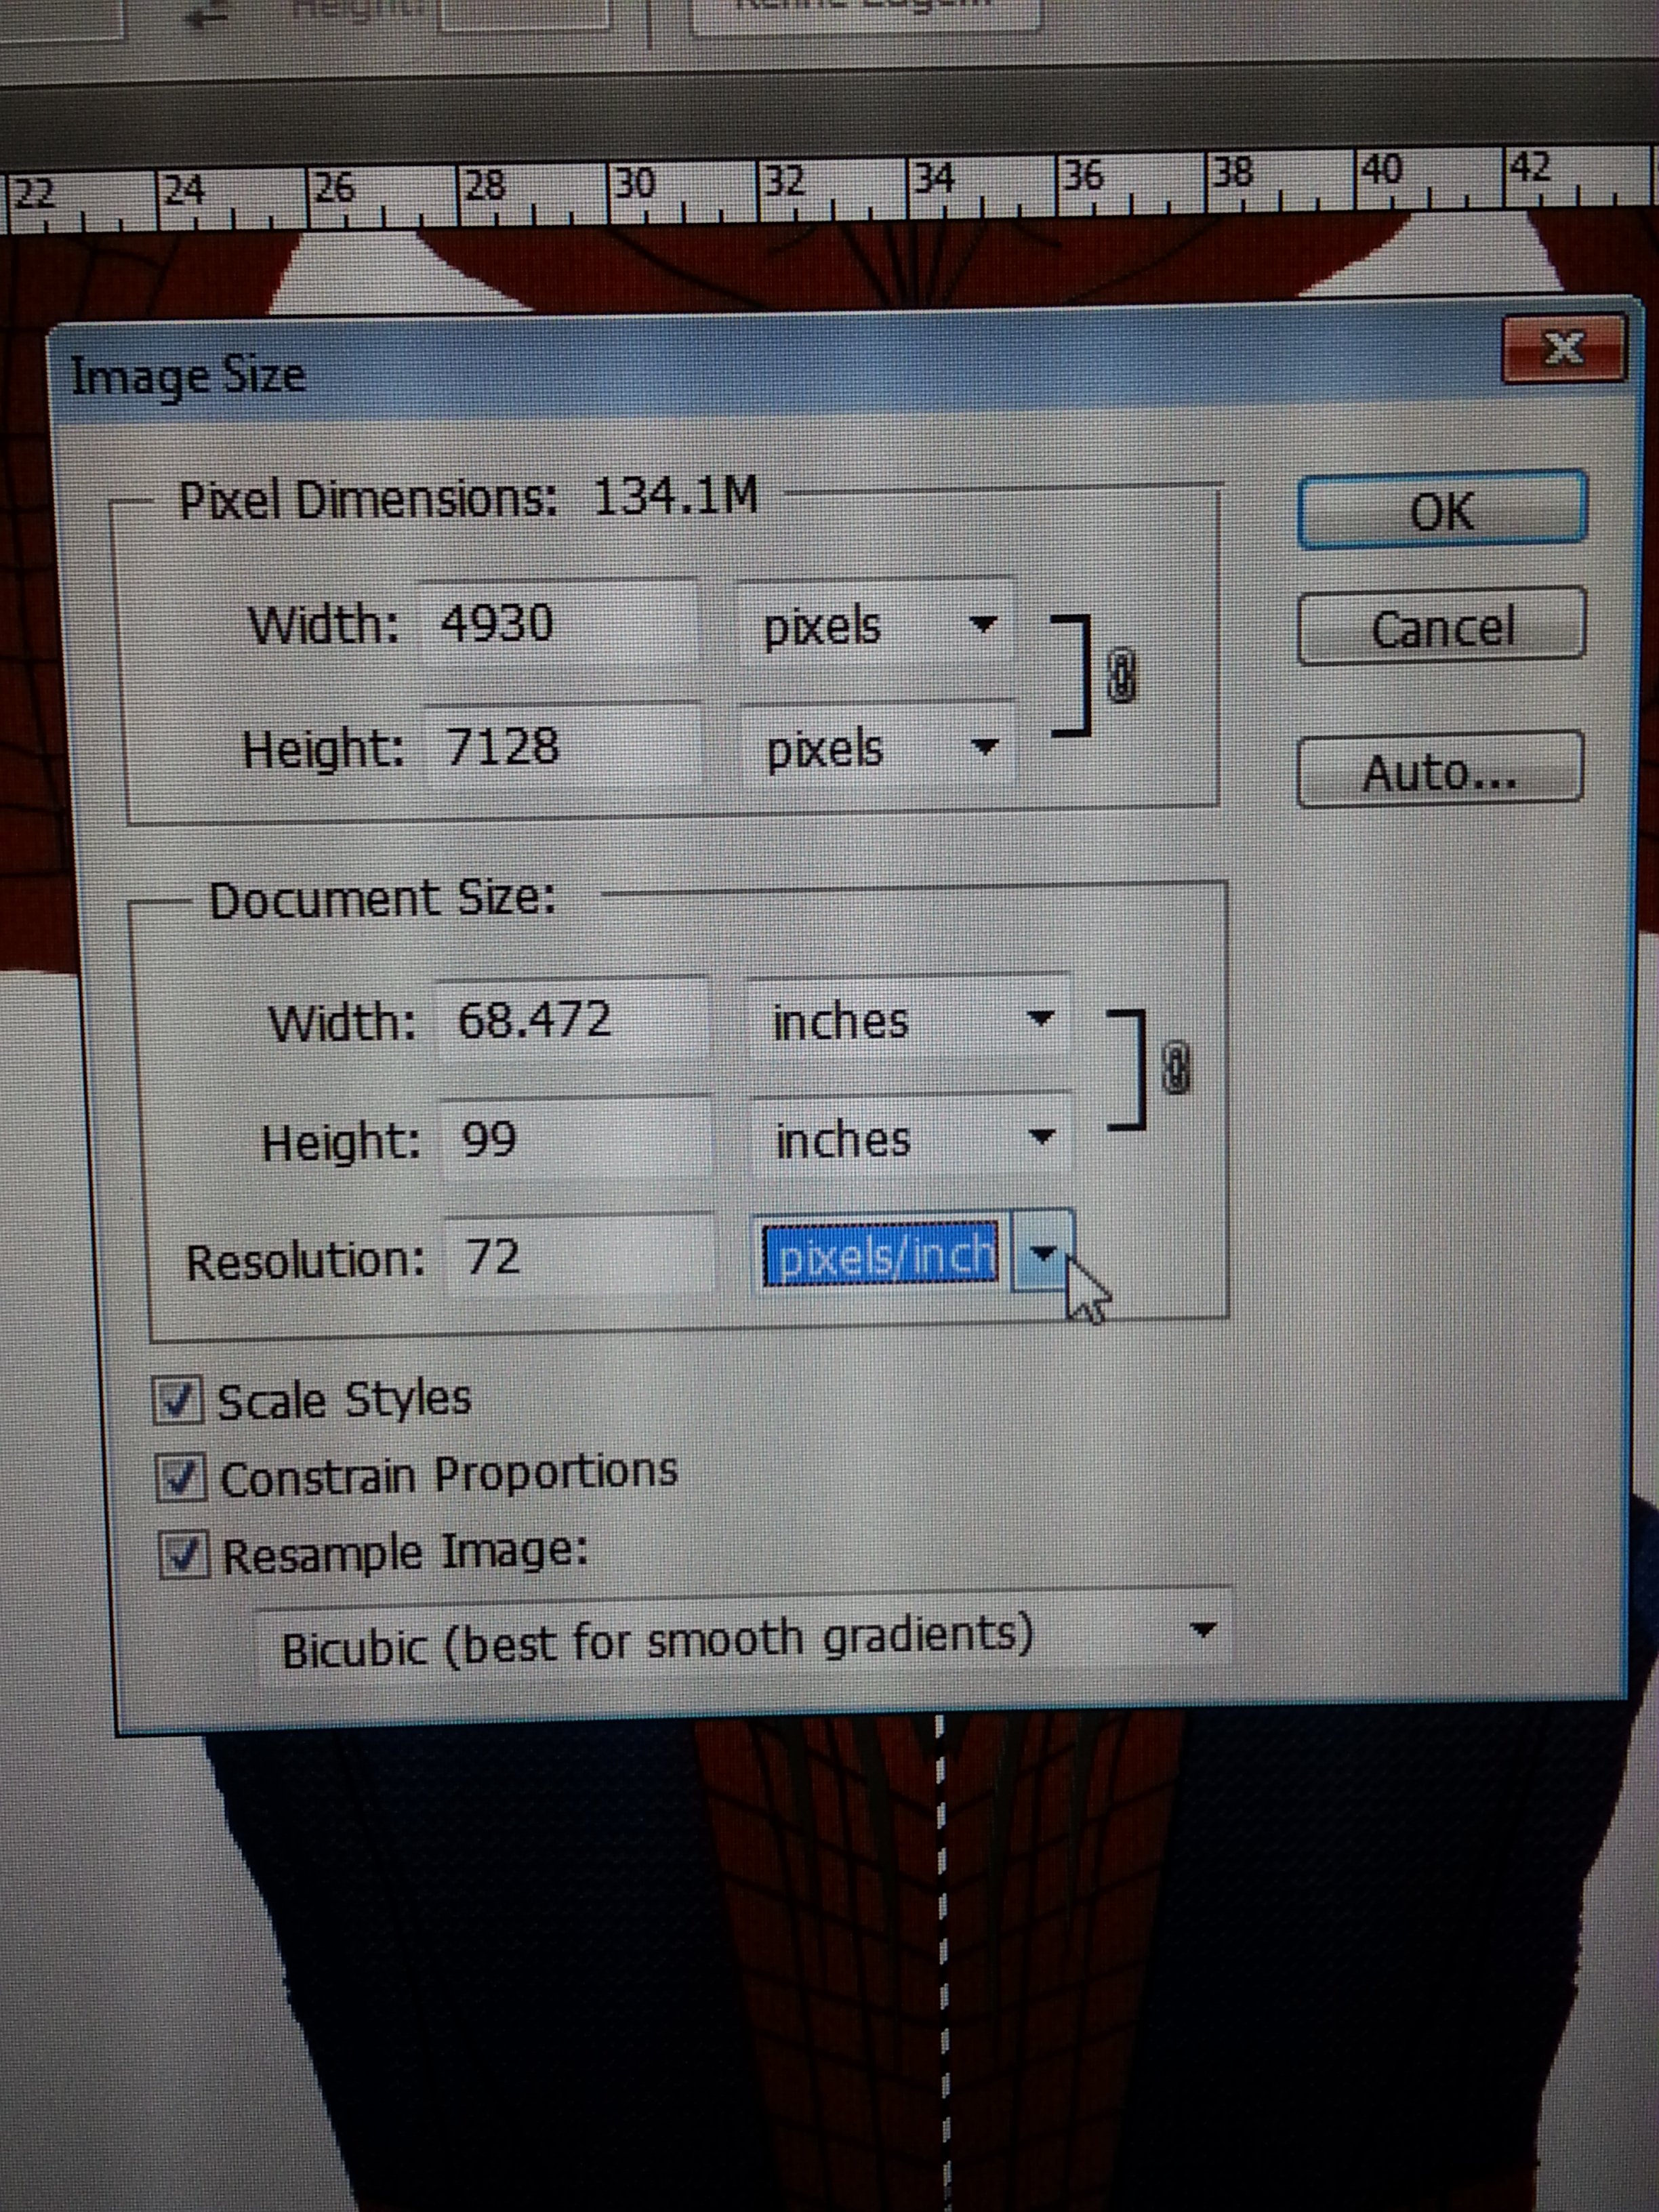1659x2212 pixels.
Task: Toggle the Scale Styles checkbox
Action: [179, 1399]
